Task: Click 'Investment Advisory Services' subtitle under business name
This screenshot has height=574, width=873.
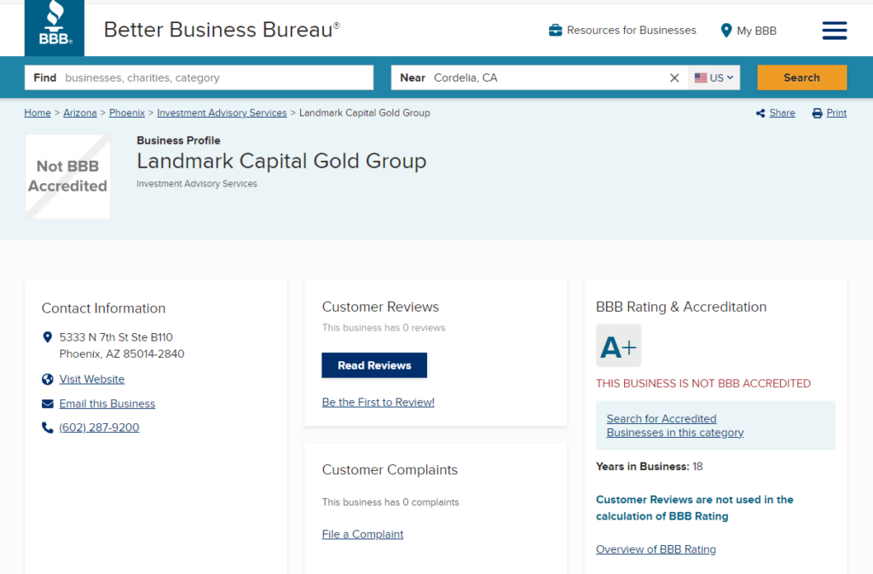Action: (197, 184)
